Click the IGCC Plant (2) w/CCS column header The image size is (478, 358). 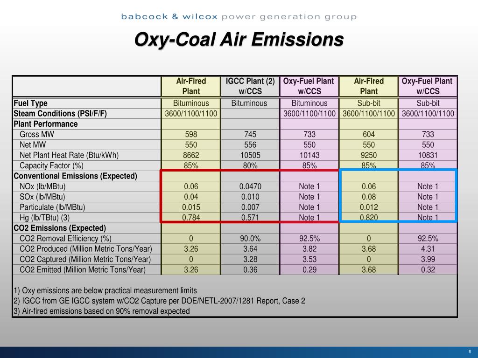tap(250, 86)
